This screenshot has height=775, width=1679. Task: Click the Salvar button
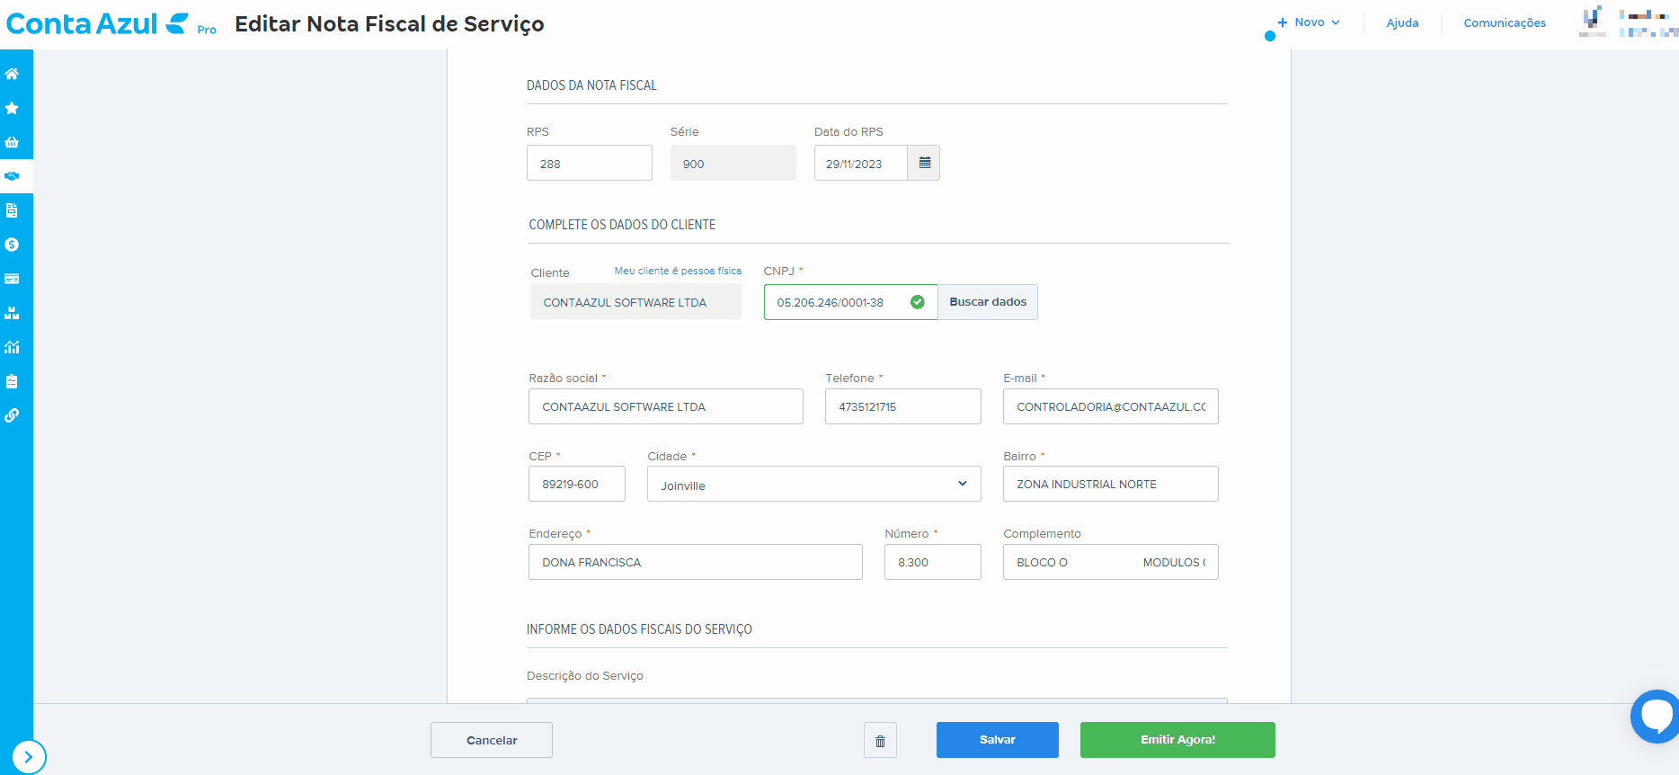click(x=998, y=740)
